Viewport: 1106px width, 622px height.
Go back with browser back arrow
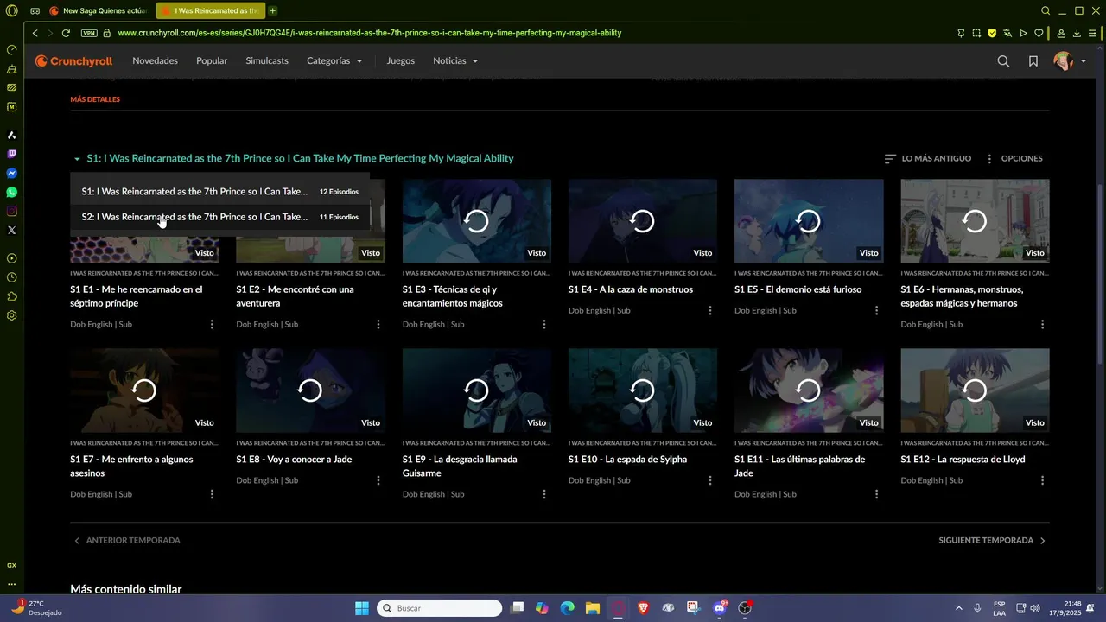(x=35, y=33)
